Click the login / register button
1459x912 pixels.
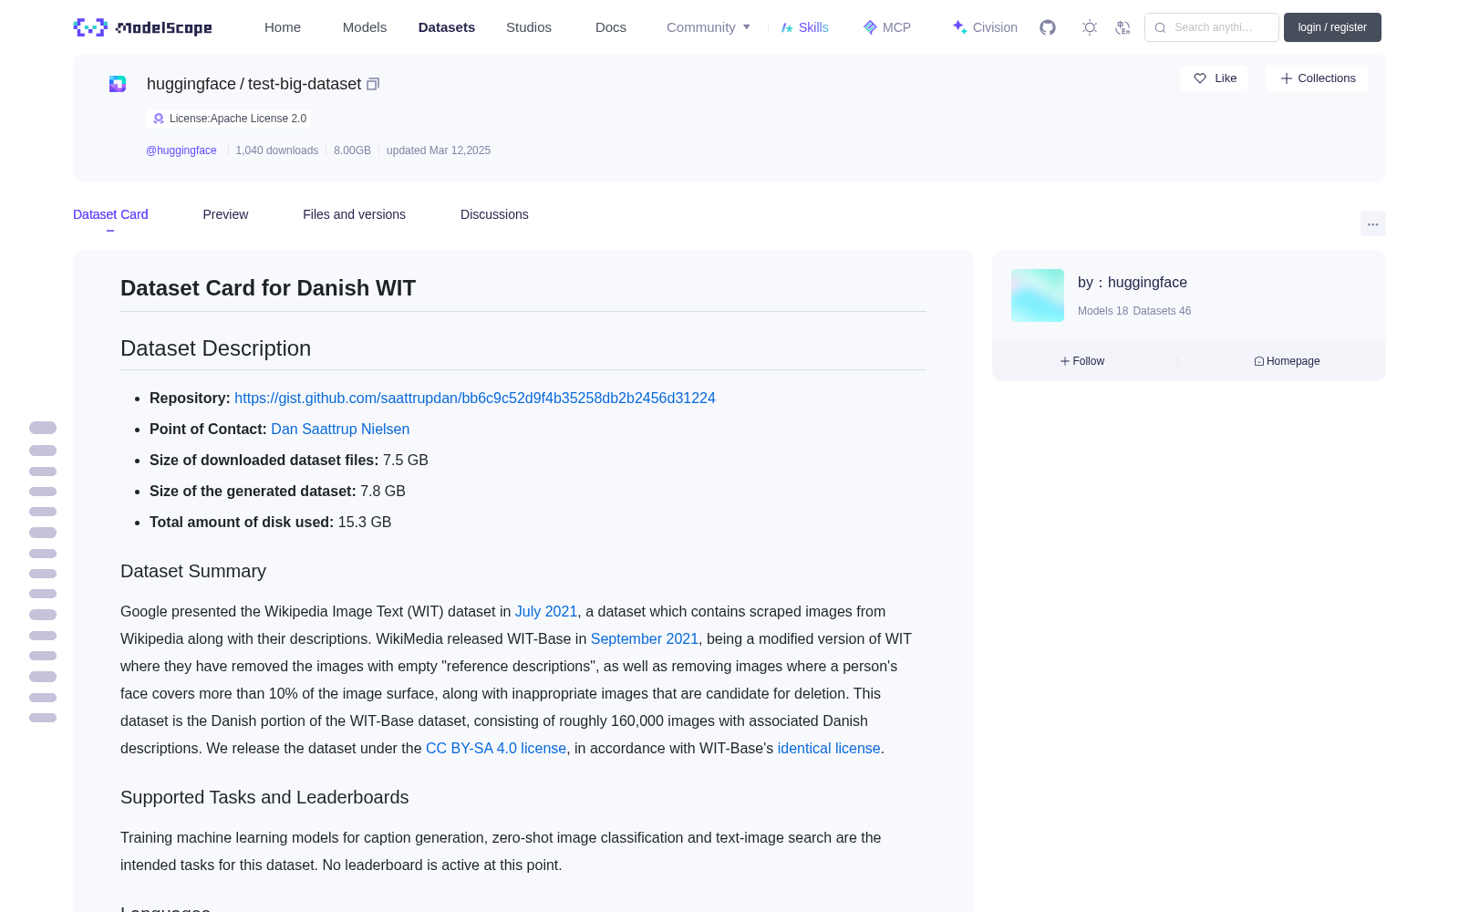point(1332,27)
